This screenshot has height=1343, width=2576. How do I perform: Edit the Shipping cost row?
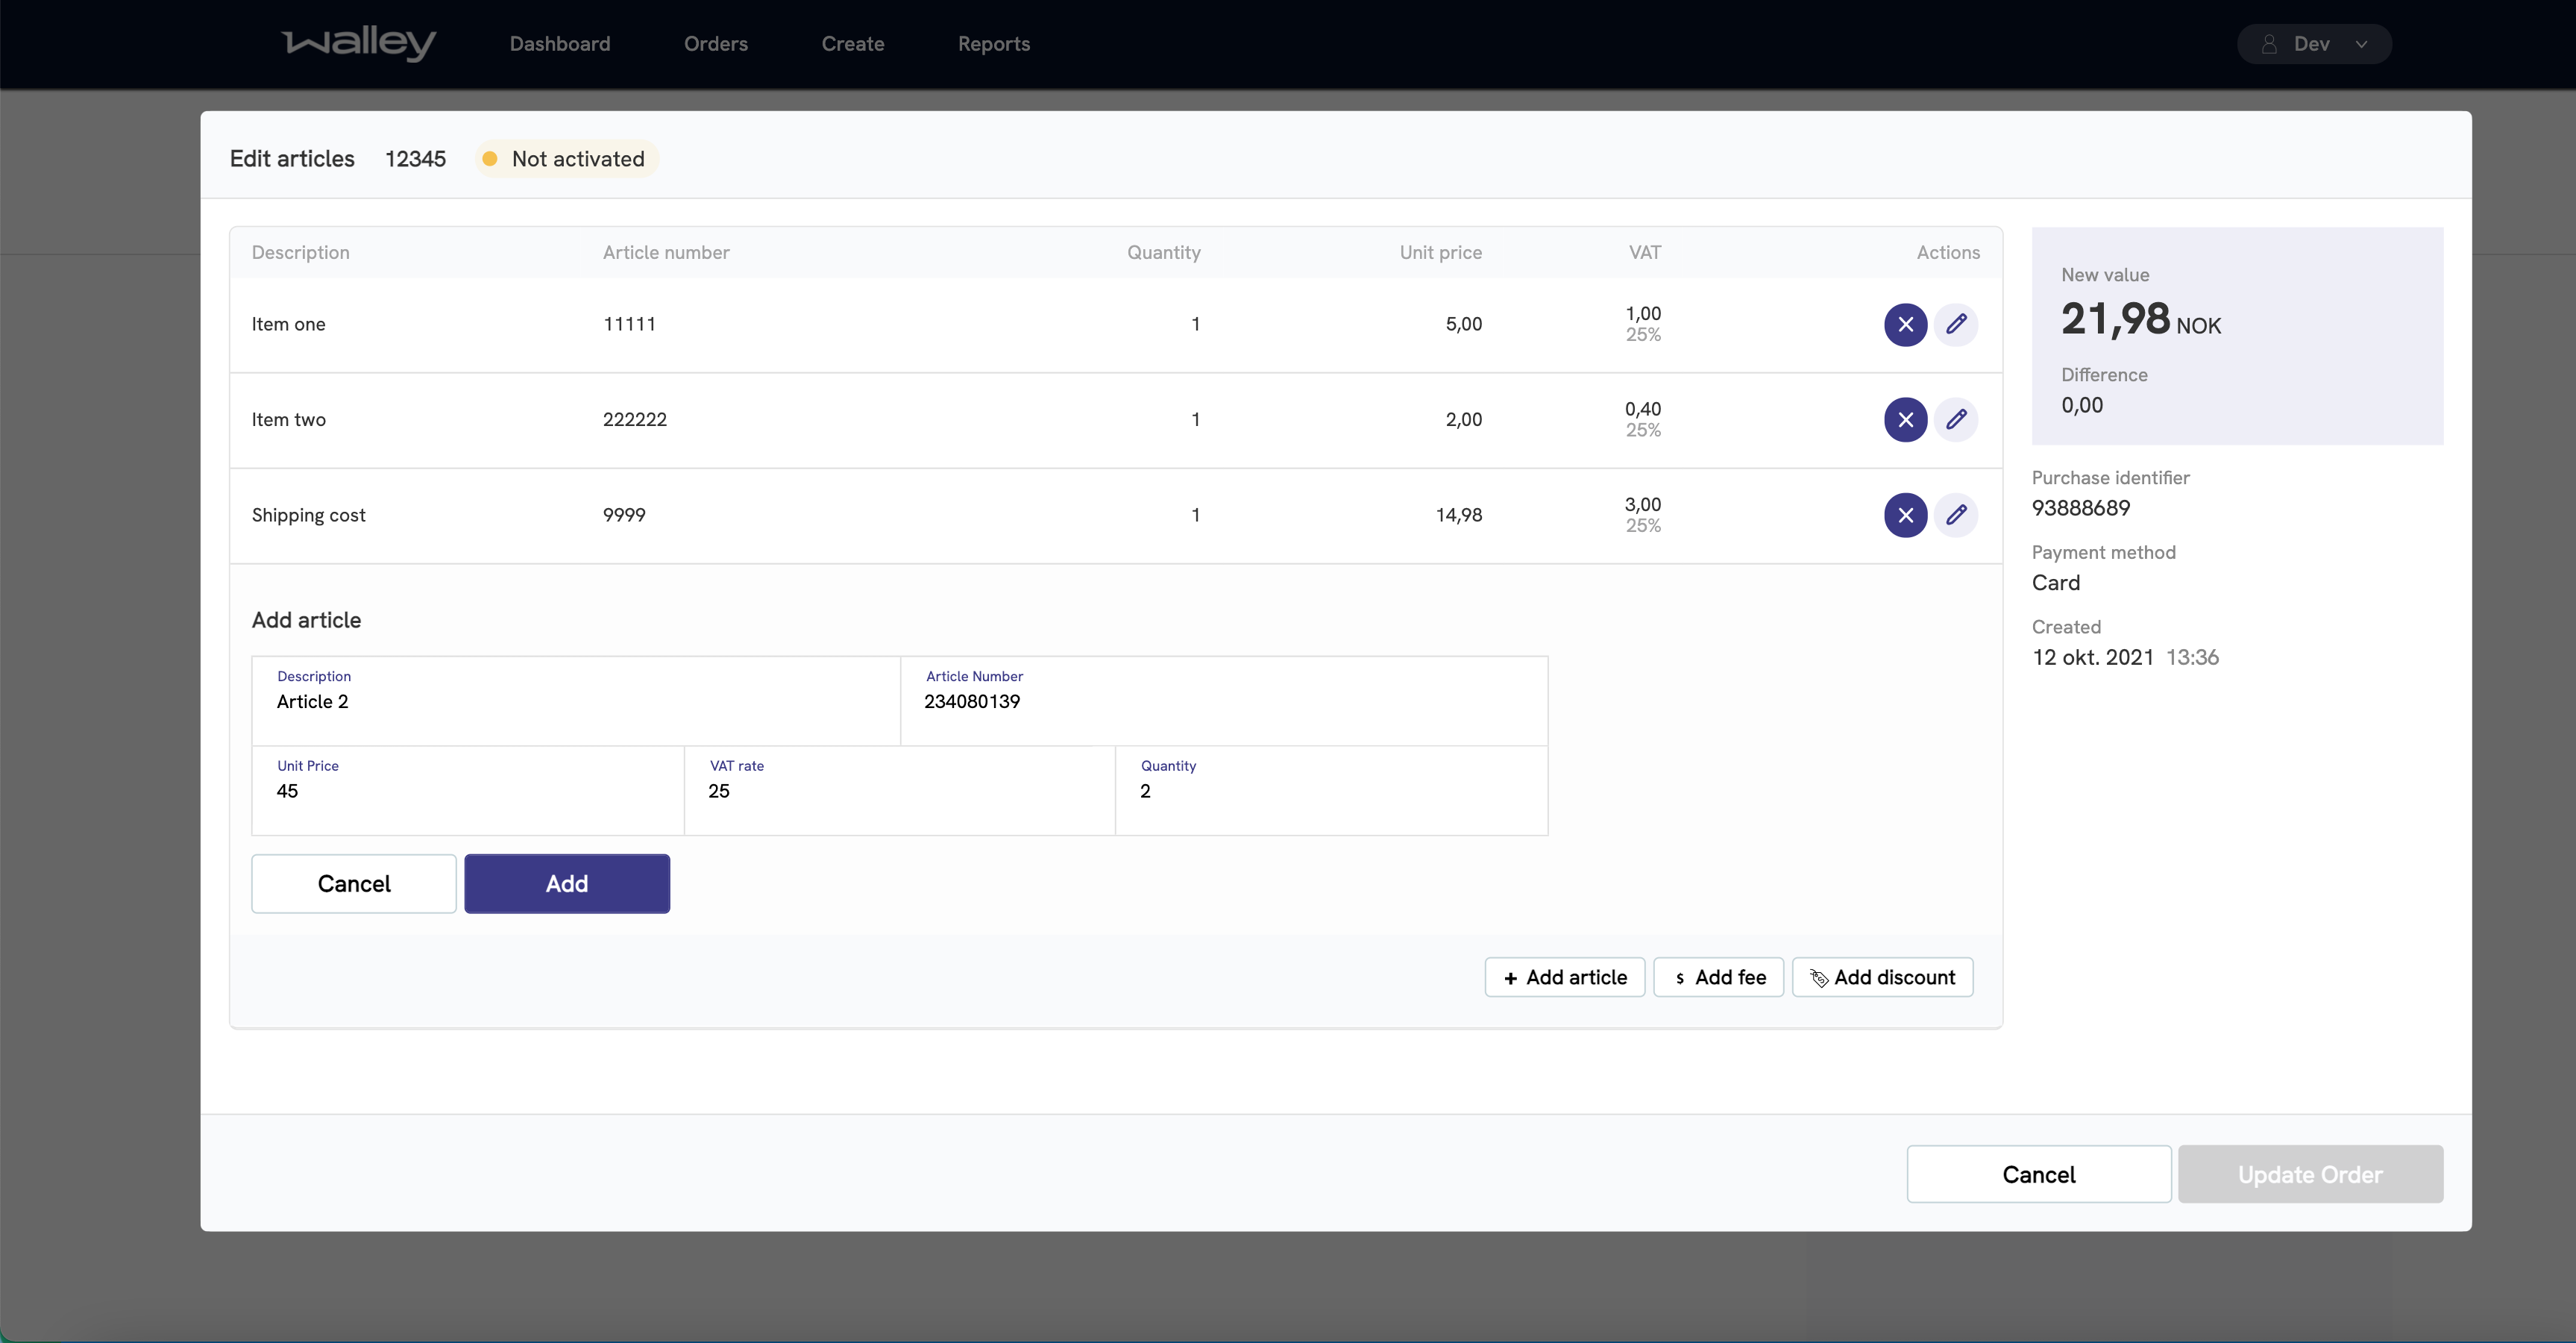[x=1956, y=516]
